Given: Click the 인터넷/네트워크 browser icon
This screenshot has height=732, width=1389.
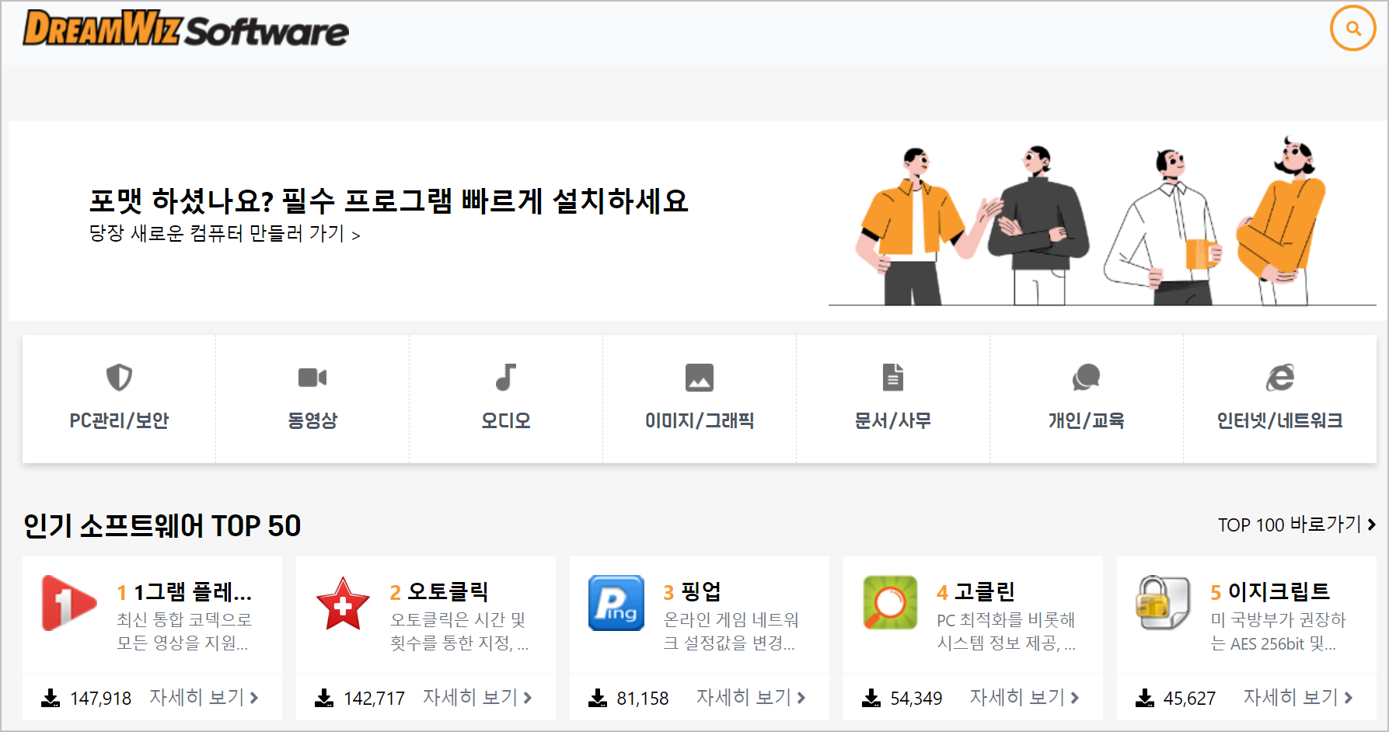Looking at the screenshot, I should click(1280, 378).
